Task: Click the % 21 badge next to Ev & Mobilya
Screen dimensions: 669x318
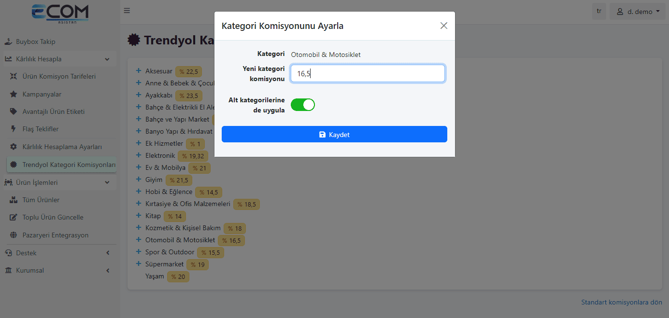Action: [x=199, y=168]
